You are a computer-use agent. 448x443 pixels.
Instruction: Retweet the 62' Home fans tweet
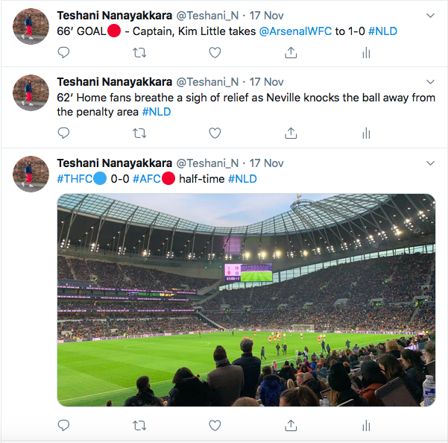point(139,133)
